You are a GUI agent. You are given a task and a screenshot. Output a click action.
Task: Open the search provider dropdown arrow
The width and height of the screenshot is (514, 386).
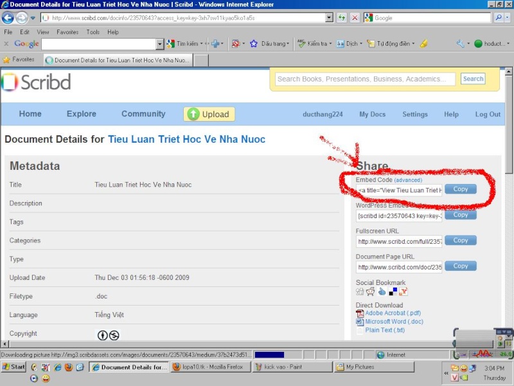click(508, 17)
